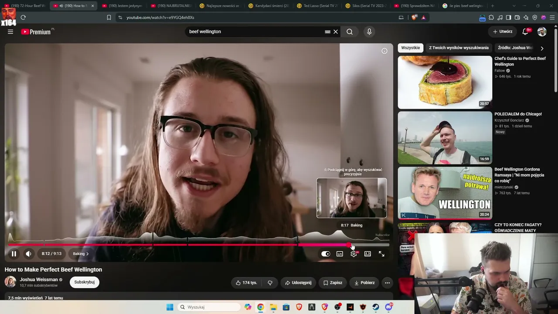
Task: Clear the search query with X
Action: [336, 31]
